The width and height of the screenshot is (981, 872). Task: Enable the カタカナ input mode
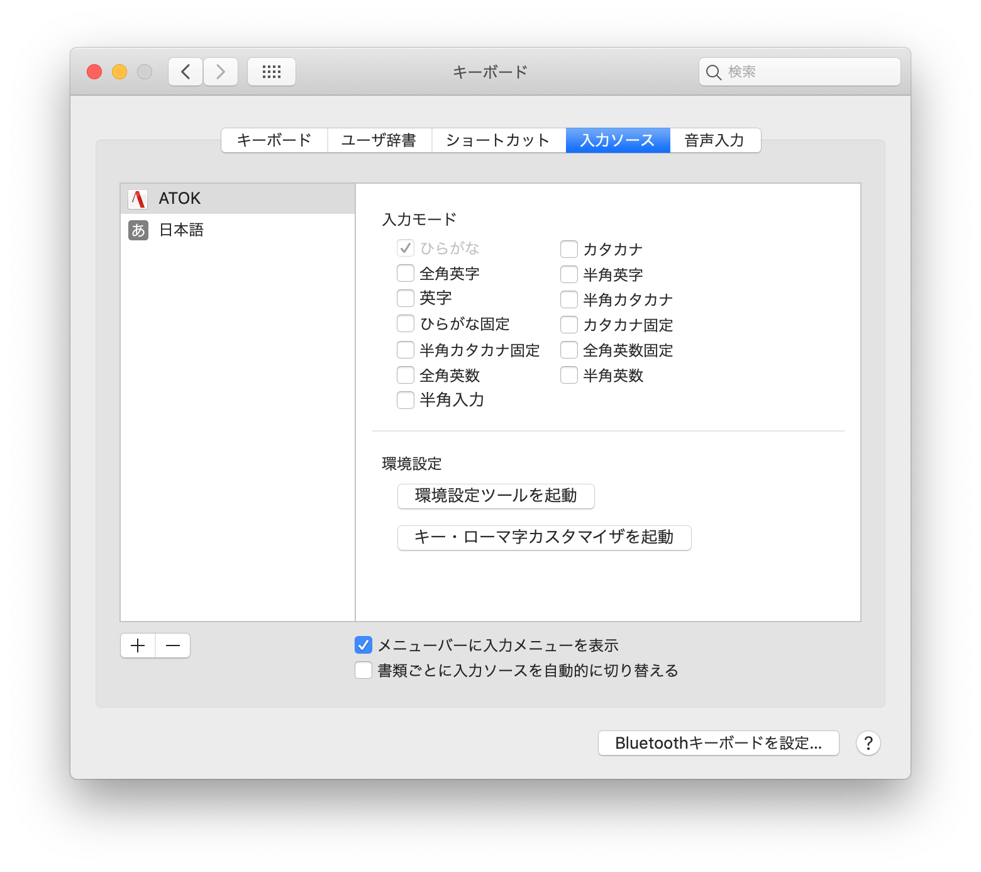[569, 249]
